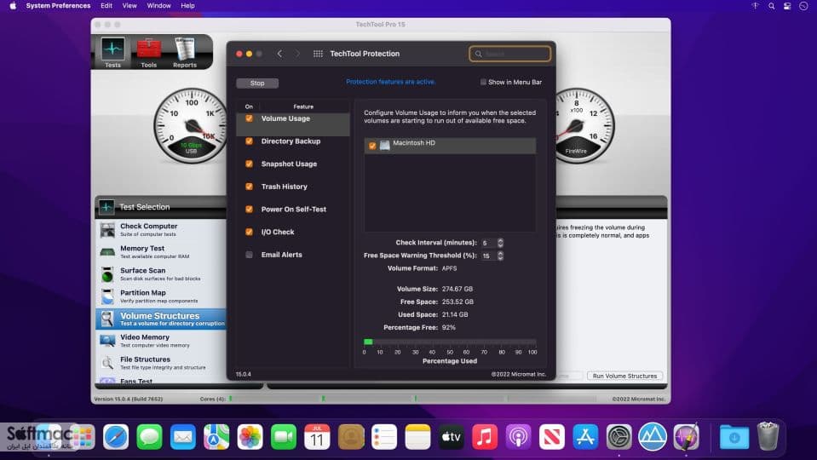The height and width of the screenshot is (460, 817).
Task: Click the Macintosh HD drive icon
Action: pos(384,145)
